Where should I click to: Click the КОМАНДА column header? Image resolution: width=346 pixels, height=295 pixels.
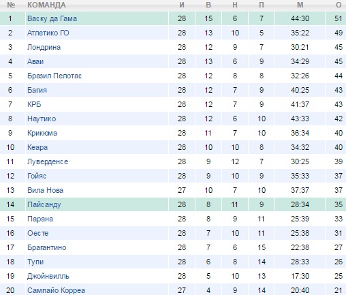click(x=46, y=5)
